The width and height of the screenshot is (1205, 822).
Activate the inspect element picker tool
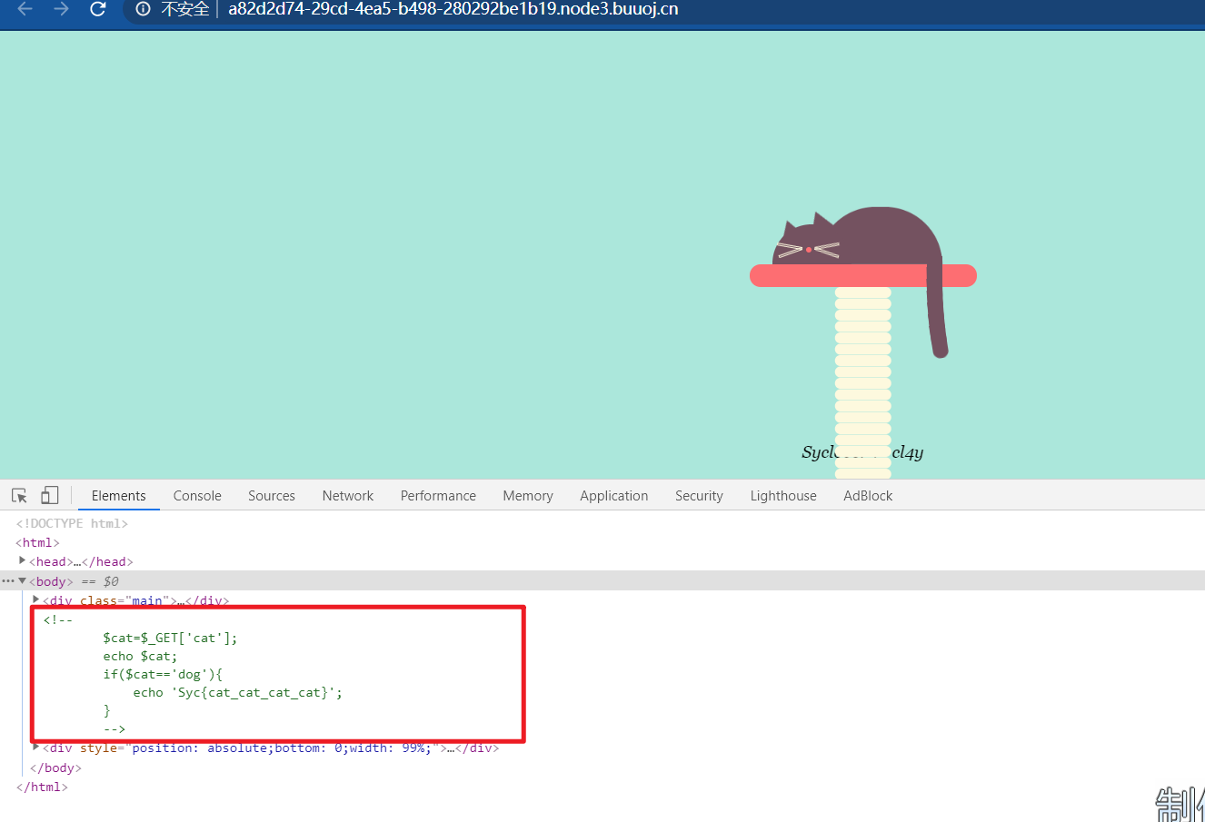(19, 495)
